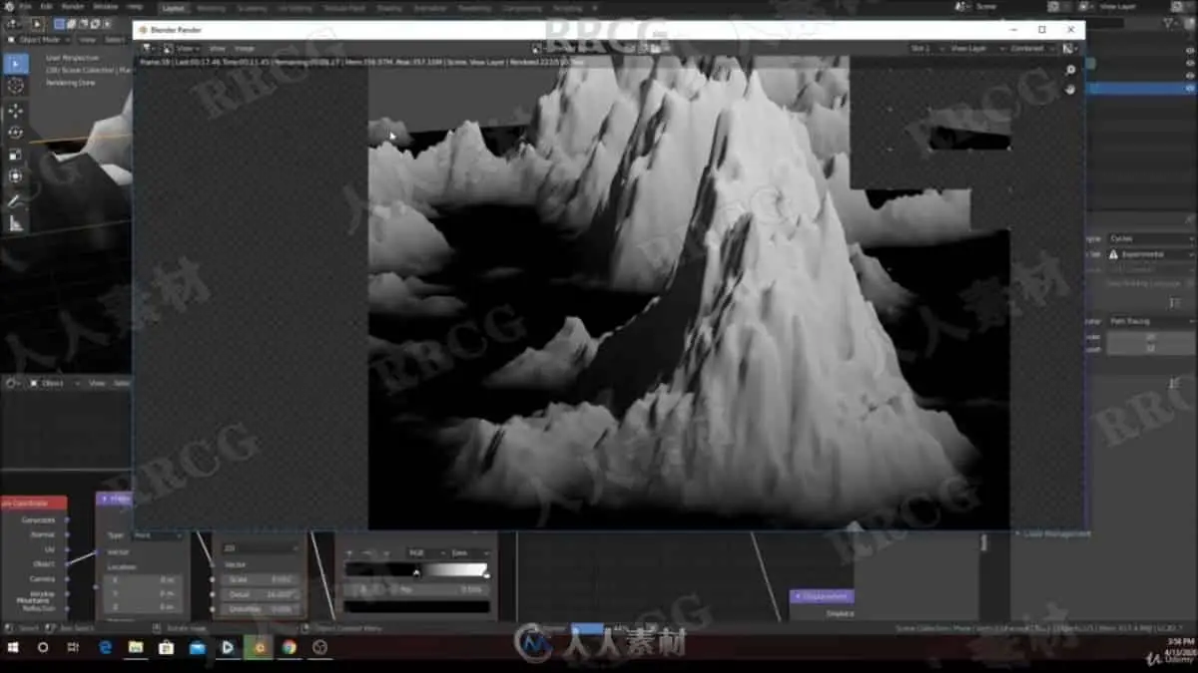Open Microsoft Store from taskbar

(x=166, y=647)
